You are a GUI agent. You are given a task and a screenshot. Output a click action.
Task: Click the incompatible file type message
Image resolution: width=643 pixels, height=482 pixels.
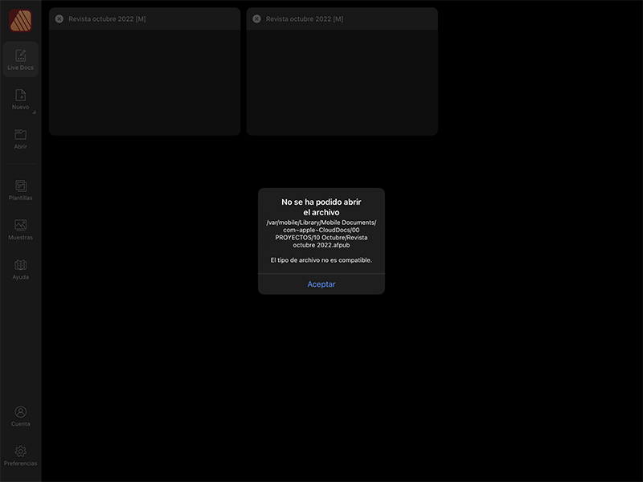(321, 259)
